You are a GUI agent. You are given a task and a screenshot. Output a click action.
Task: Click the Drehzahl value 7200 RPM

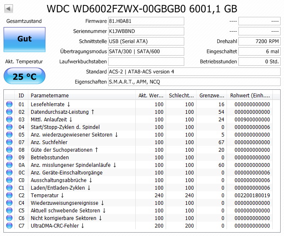[259, 41]
